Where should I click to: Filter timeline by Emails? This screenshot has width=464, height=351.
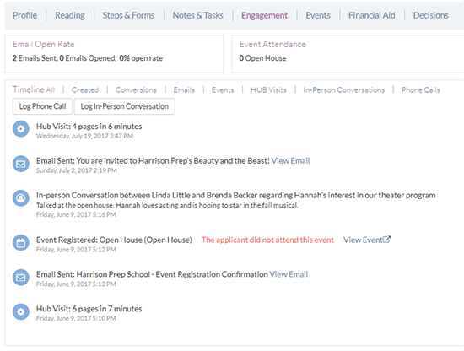pyautogui.click(x=184, y=90)
